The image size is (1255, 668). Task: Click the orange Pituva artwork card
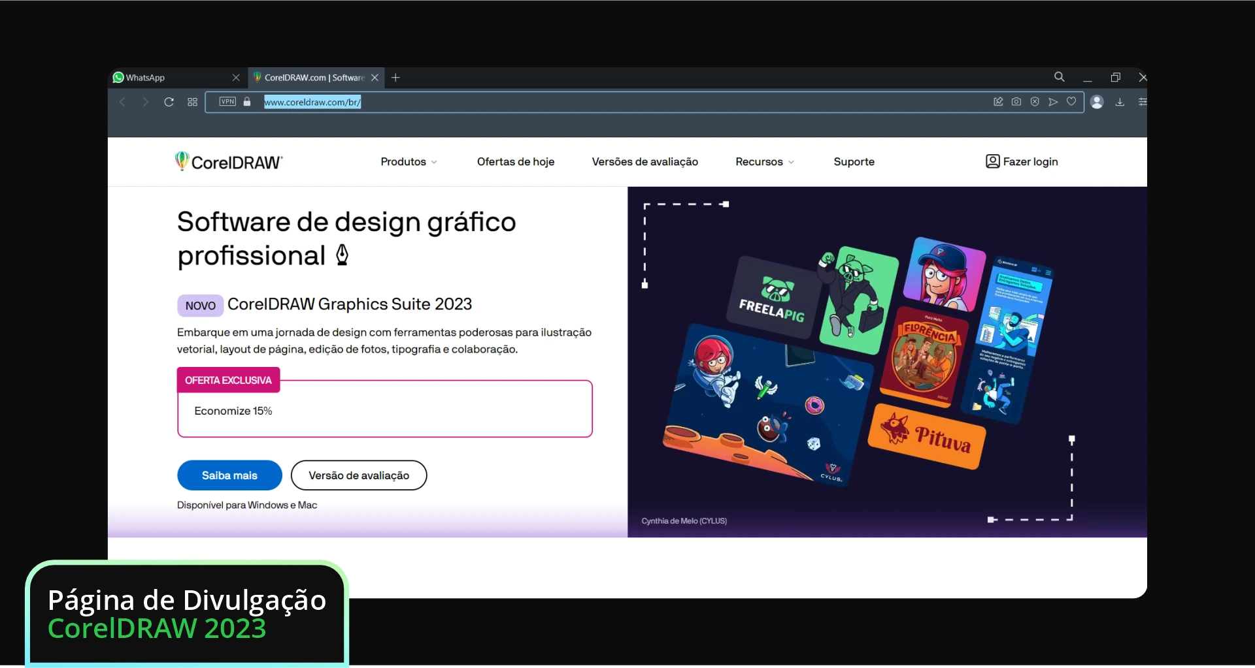(927, 436)
